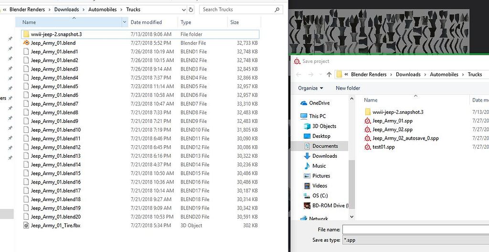Click the 302 KB size cell
The width and height of the screenshot is (489, 252).
(x=250, y=225)
